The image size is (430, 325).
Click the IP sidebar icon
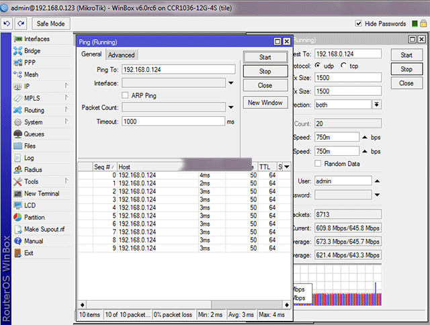[18, 87]
